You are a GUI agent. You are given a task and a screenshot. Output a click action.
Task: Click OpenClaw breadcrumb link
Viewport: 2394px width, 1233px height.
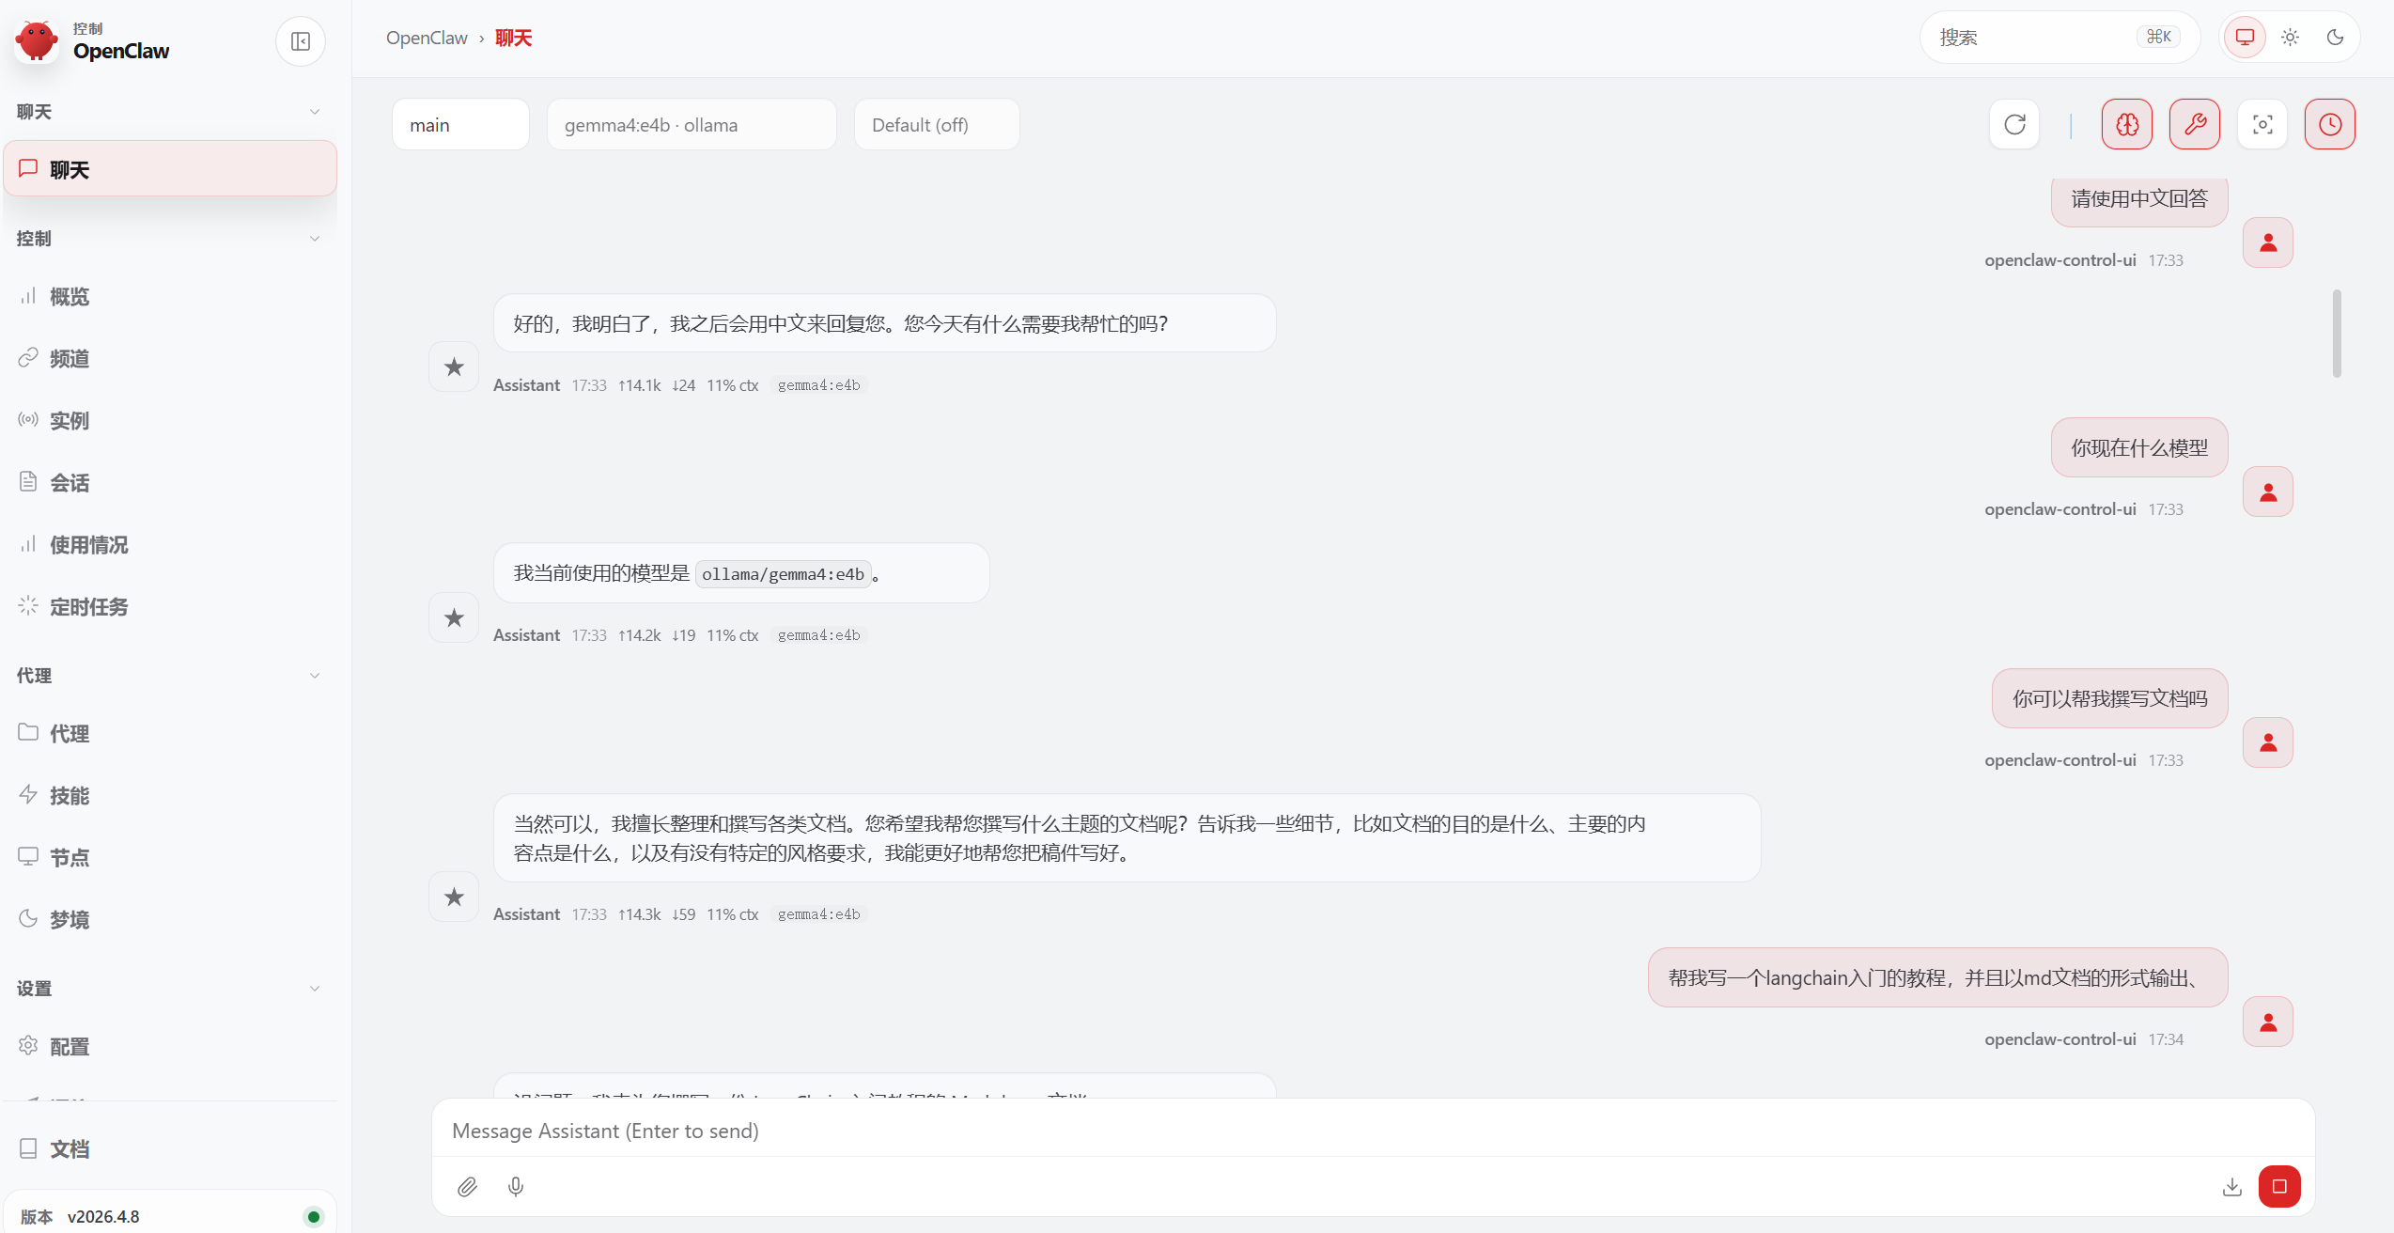tap(427, 38)
